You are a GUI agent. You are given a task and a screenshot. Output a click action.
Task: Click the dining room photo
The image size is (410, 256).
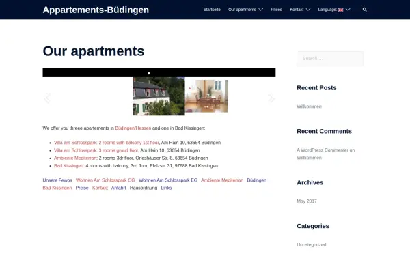click(x=206, y=96)
